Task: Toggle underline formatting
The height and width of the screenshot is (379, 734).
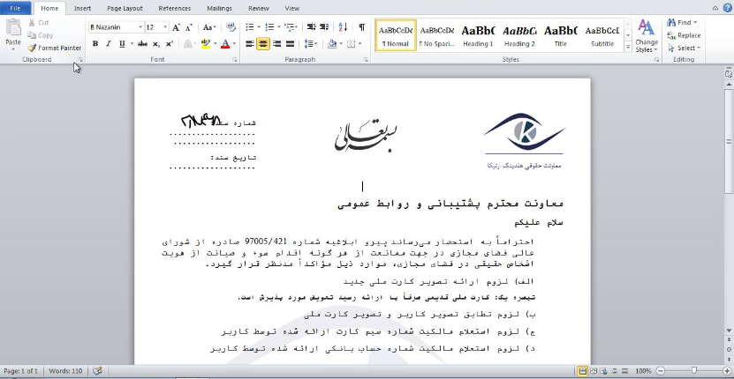Action: point(122,44)
